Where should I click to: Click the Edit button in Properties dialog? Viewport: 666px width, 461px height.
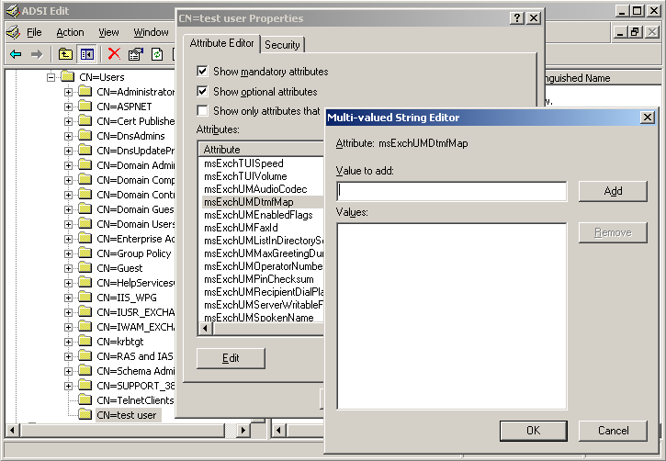point(231,358)
